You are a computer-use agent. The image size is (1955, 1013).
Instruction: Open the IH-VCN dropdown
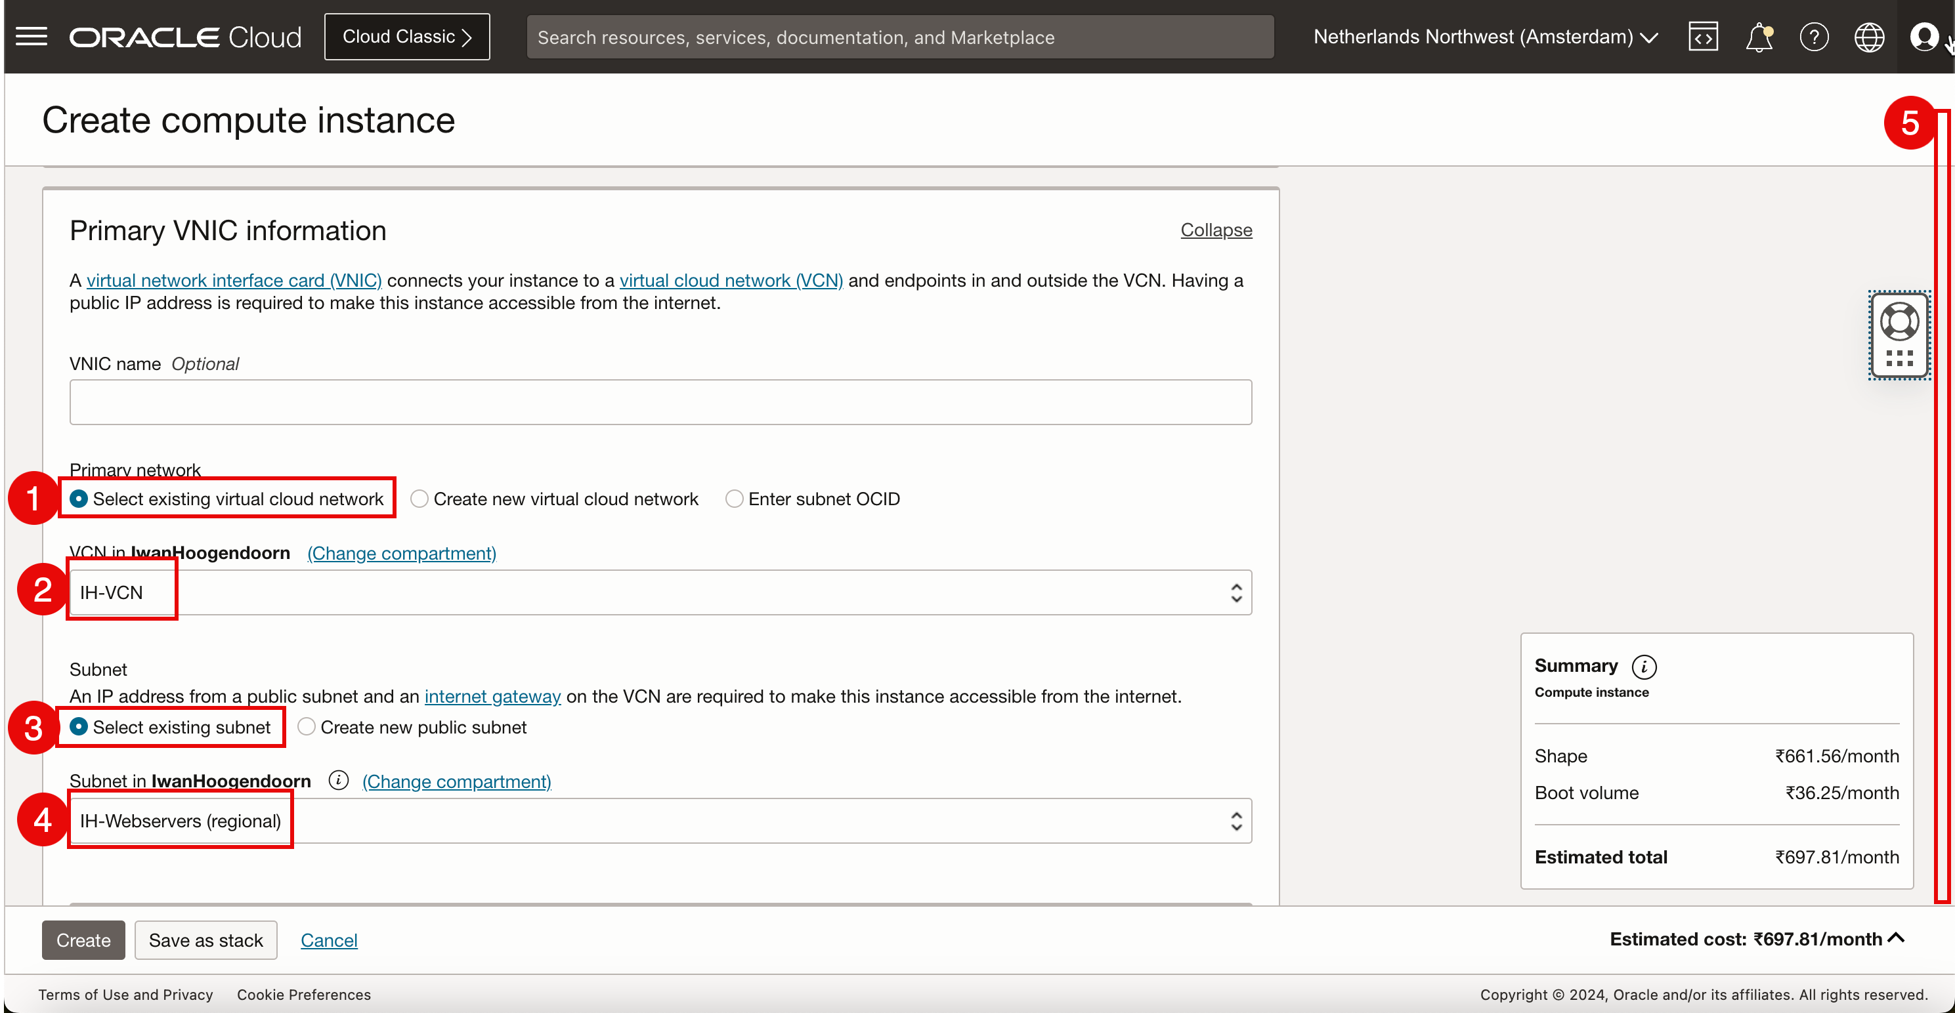660,592
